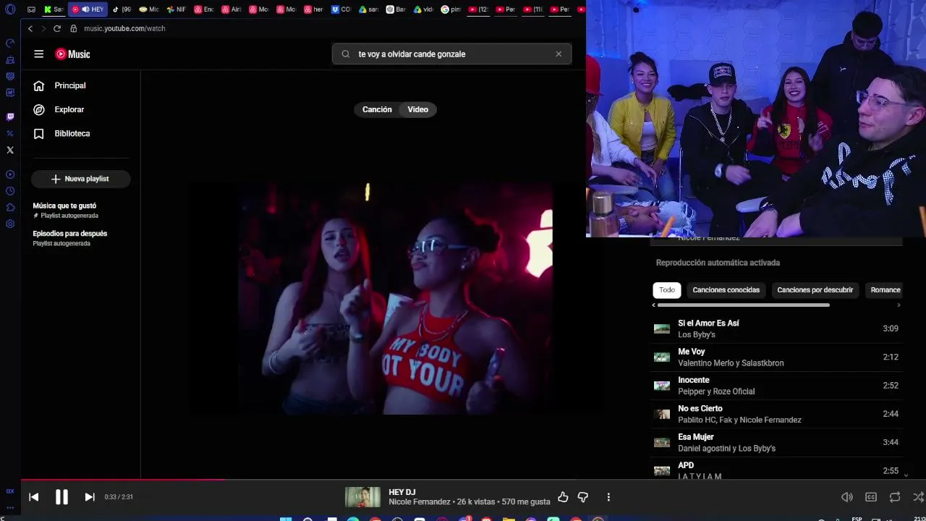The width and height of the screenshot is (926, 521).
Task: Play 'No es Cierto' from queue
Action: [776, 414]
